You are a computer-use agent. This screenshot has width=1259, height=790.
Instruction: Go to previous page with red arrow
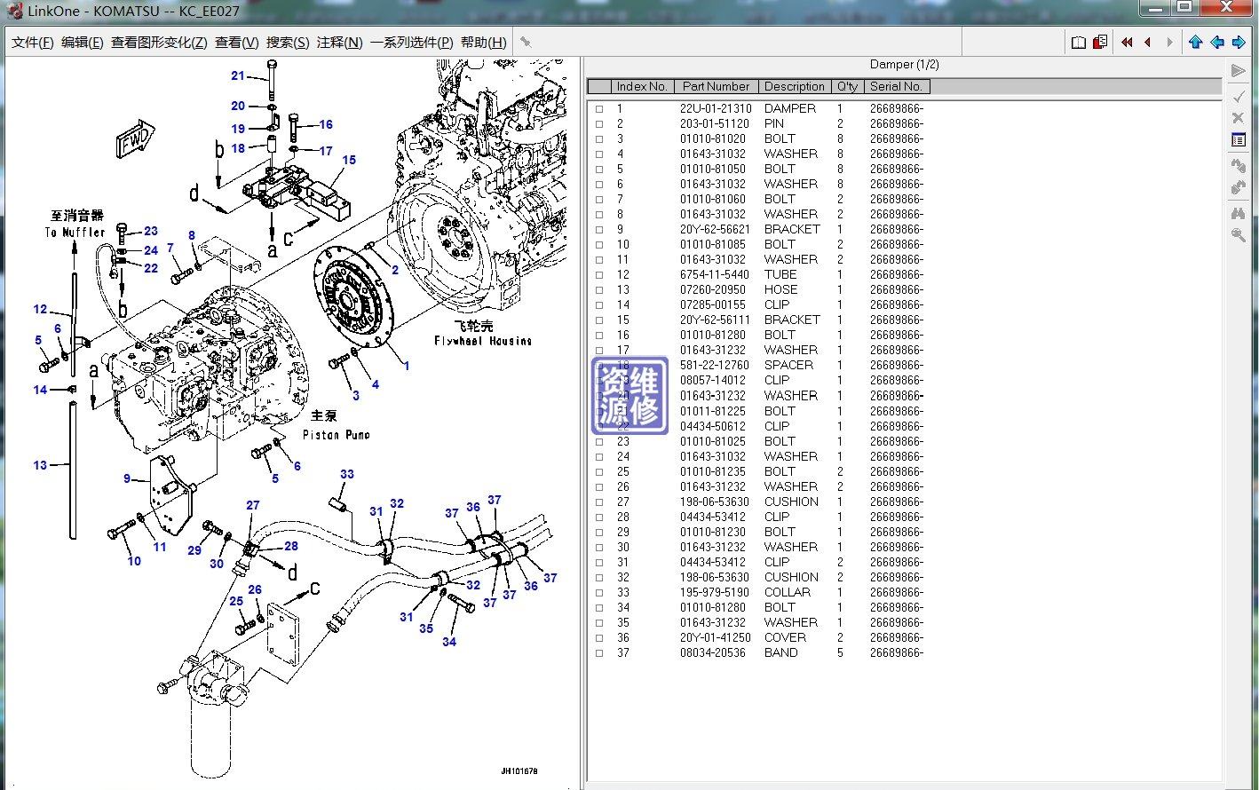(x=1148, y=43)
